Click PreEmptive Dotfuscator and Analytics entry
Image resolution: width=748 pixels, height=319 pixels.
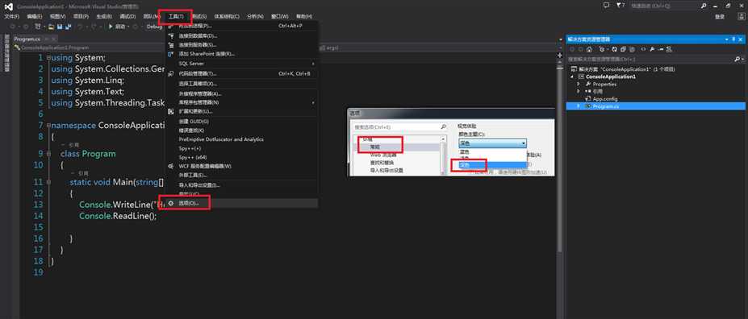[241, 139]
